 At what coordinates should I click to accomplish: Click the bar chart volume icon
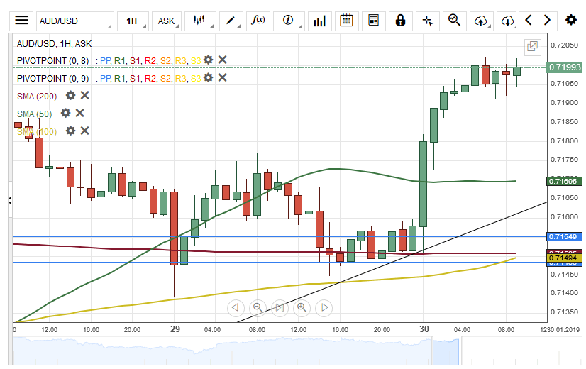coord(320,21)
